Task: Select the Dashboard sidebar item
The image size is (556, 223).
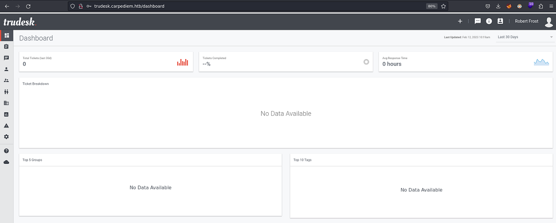Action: click(6, 35)
